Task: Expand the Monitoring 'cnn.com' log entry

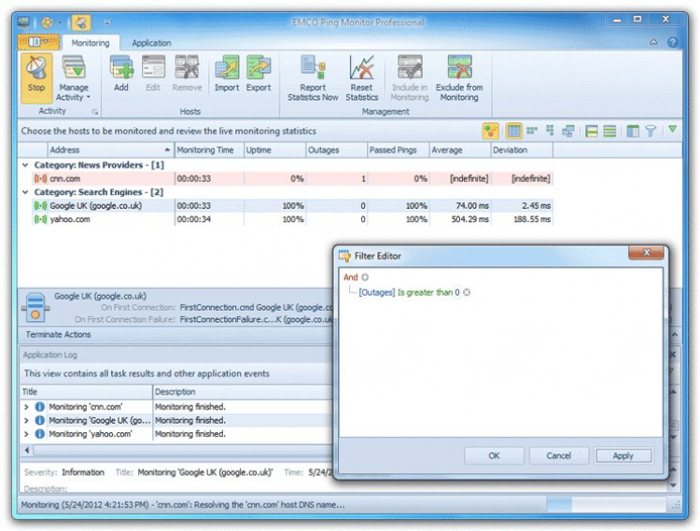Action: click(26, 407)
